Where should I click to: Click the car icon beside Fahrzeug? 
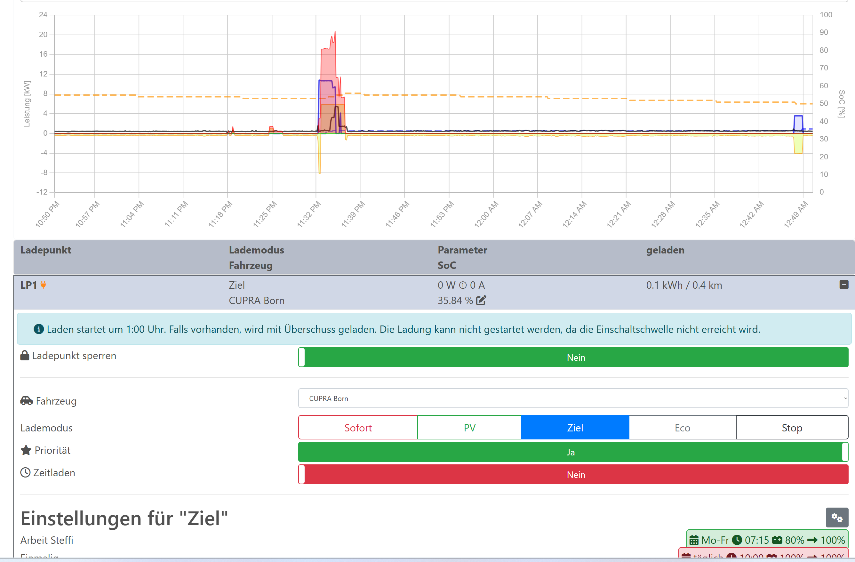[x=27, y=401]
